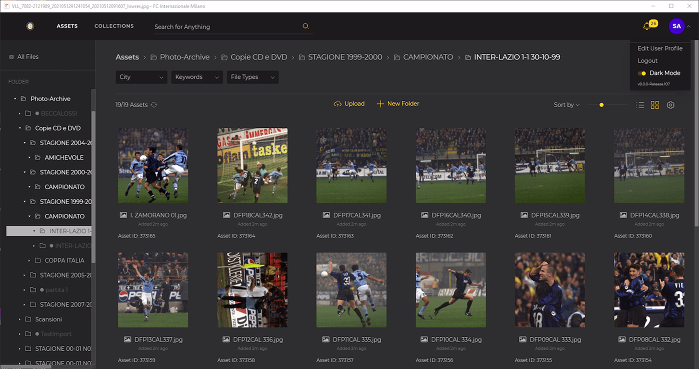
Task: Choose Logout from the user menu
Action: [648, 61]
